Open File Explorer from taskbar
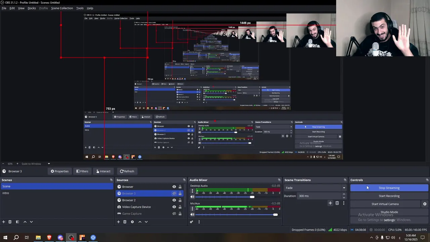The width and height of the screenshot is (430, 242). (x=38, y=238)
